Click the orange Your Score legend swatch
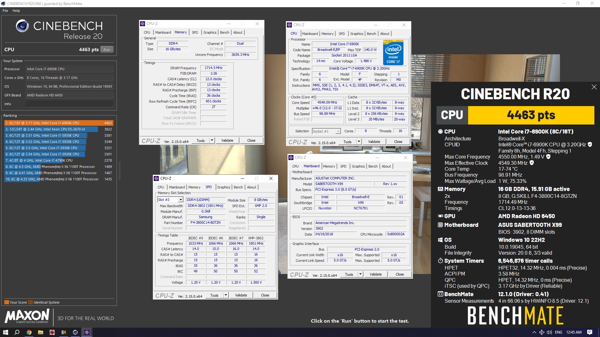The height and width of the screenshot is (337, 600). coord(7,302)
